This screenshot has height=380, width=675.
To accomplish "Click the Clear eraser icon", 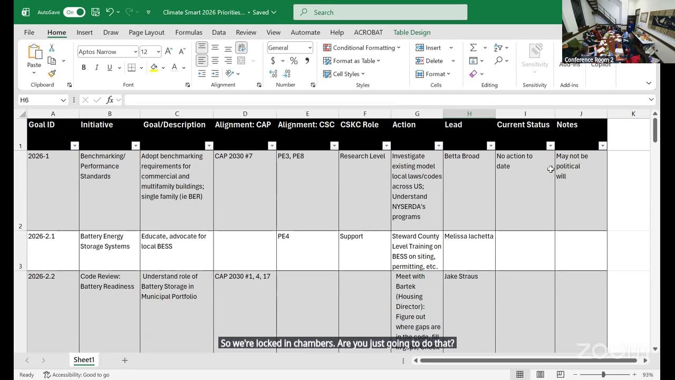I will pyautogui.click(x=473, y=74).
